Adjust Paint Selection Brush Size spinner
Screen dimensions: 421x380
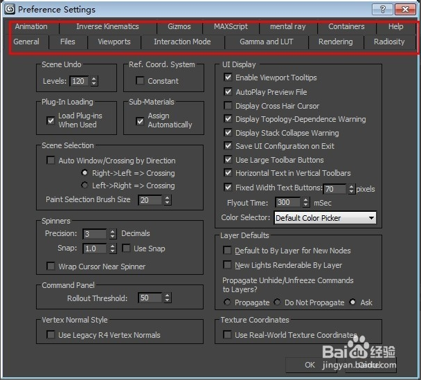click(167, 200)
